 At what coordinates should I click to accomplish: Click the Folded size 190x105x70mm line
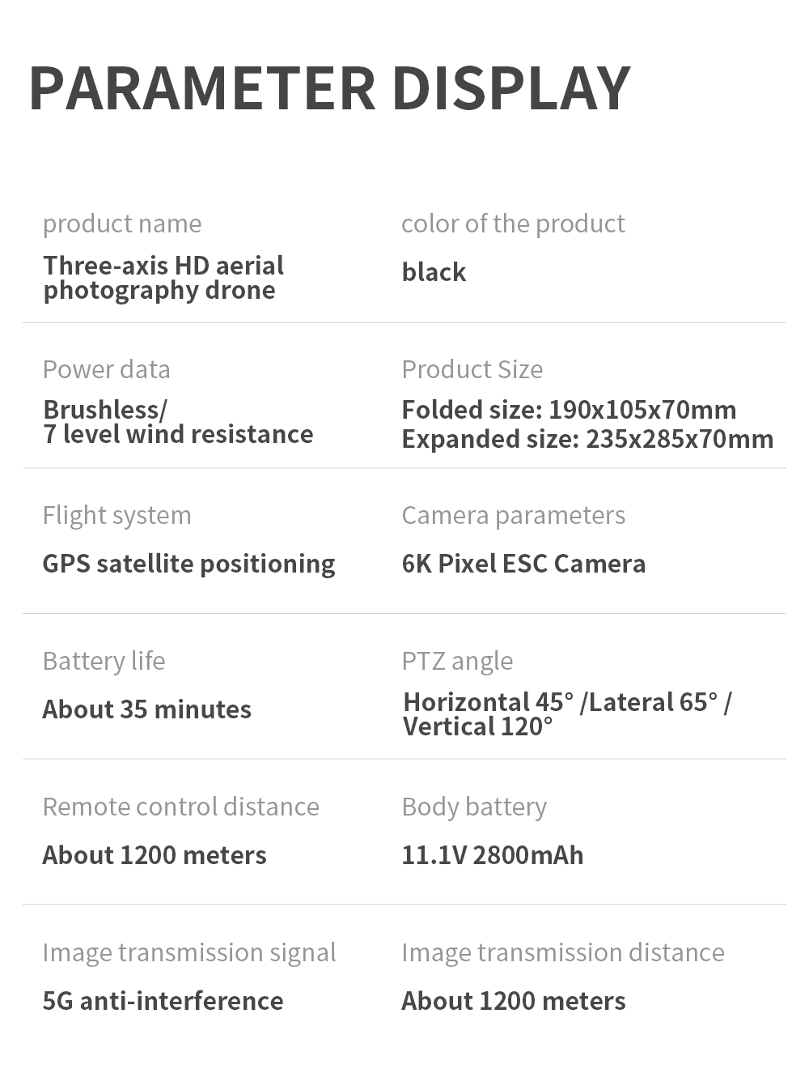coord(570,410)
